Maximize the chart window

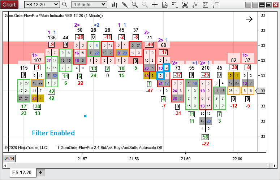268,5
